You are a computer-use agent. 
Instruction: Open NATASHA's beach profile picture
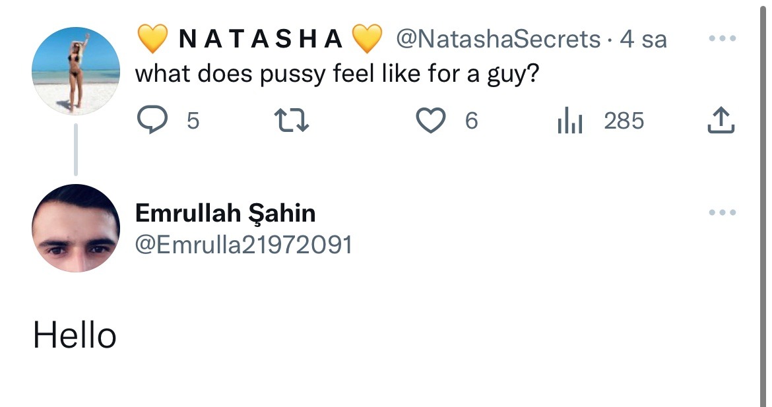click(x=76, y=71)
